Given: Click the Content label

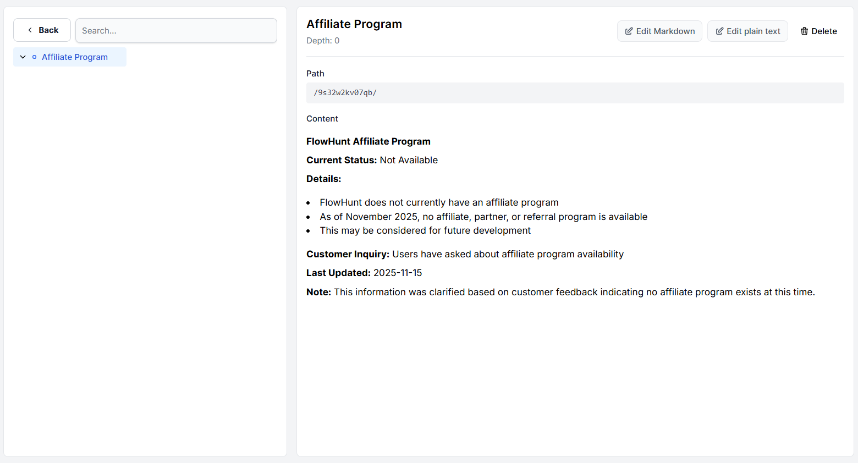Looking at the screenshot, I should point(322,119).
